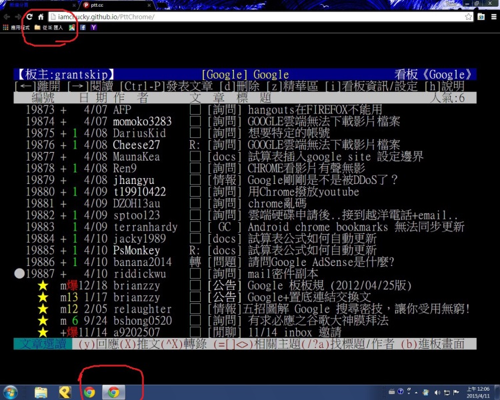Click the 文章選讀 label in bottom bar

[x=43, y=344]
